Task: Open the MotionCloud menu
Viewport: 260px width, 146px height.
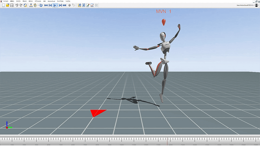Action: (51, 1)
